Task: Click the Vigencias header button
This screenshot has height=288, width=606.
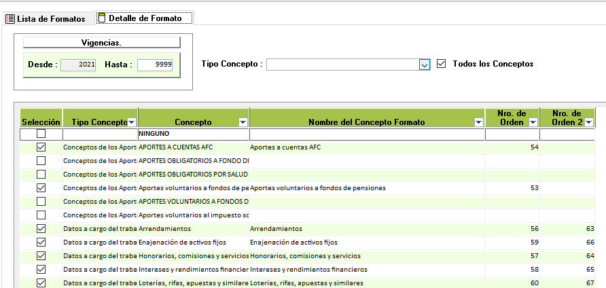Action: click(x=101, y=42)
